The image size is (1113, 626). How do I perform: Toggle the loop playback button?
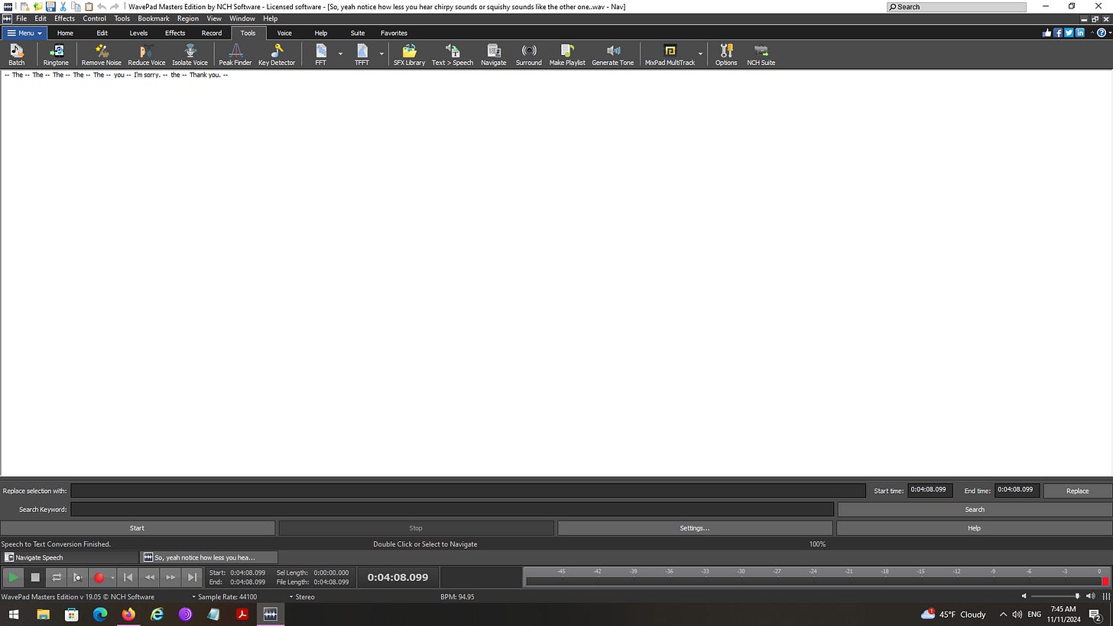(57, 578)
